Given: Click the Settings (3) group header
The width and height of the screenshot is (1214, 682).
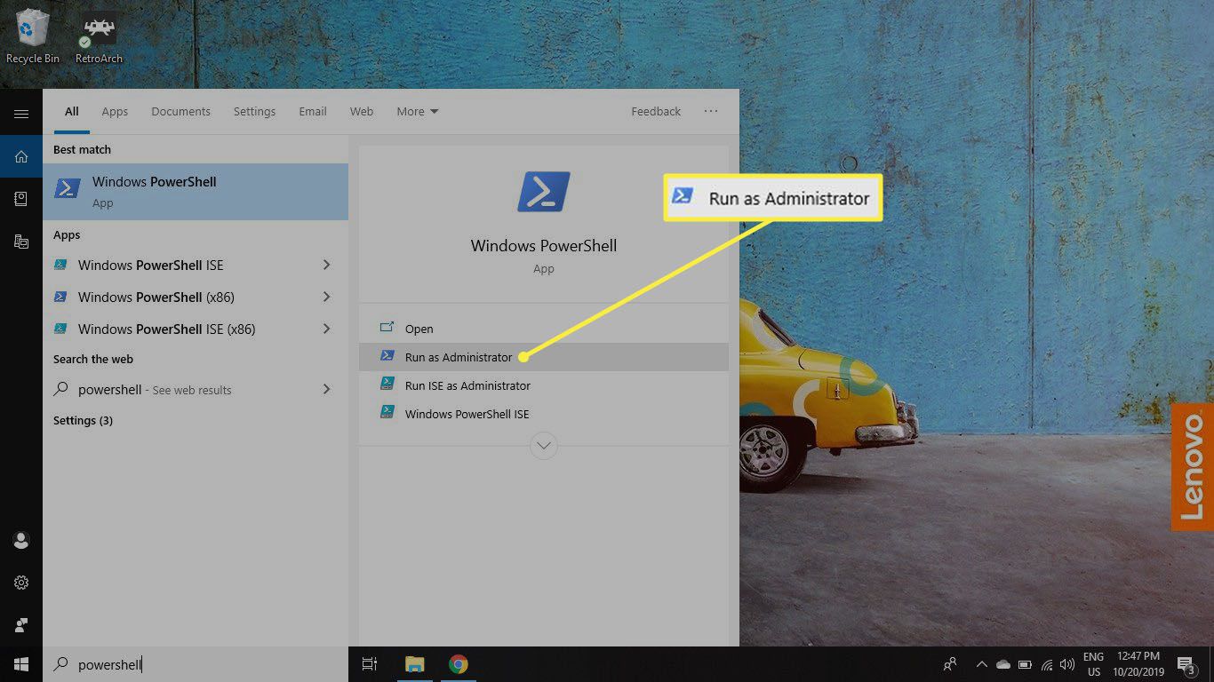Looking at the screenshot, I should 83,420.
